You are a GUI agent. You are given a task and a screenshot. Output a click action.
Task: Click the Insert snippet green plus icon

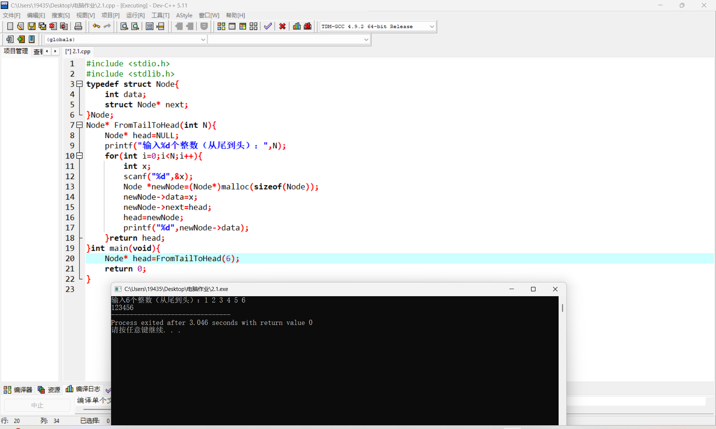(x=21, y=39)
